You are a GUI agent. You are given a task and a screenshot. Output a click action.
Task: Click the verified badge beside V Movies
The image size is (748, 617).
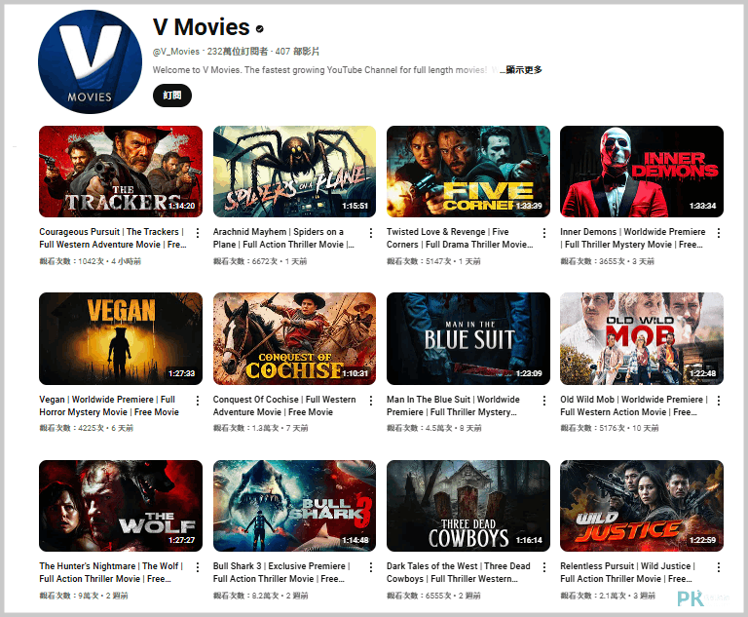point(259,29)
